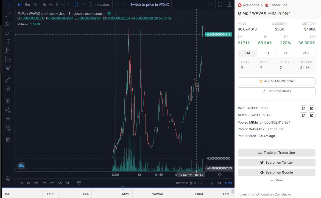Switch to price in WAVAX
321x198 pixels.
click(x=150, y=4)
